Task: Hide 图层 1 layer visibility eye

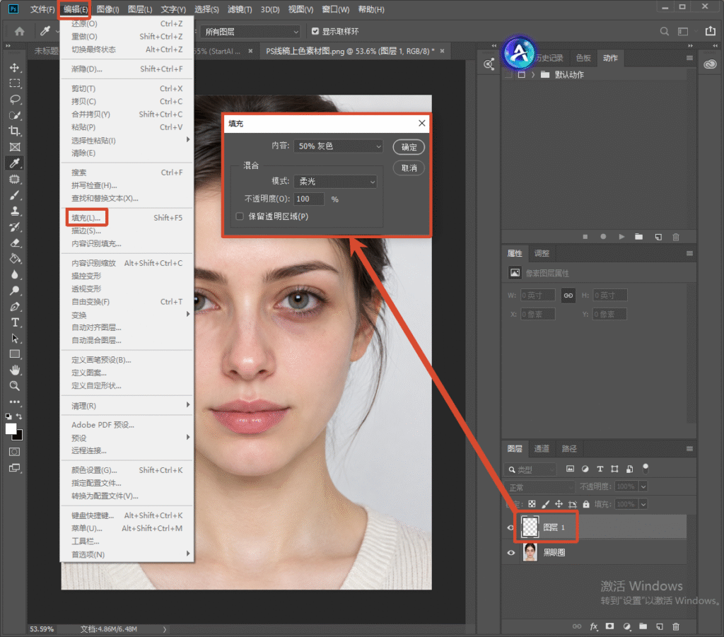Action: [510, 527]
